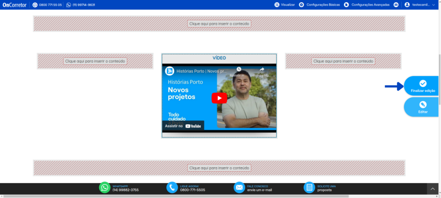Open Configurações Básicas
The image size is (441, 198).
pos(323,5)
